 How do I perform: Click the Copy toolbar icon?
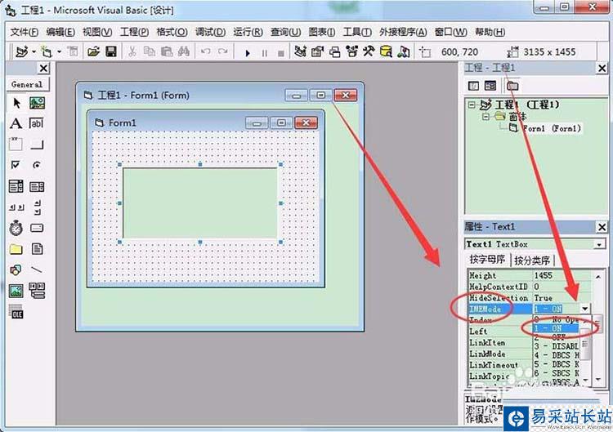click(149, 51)
